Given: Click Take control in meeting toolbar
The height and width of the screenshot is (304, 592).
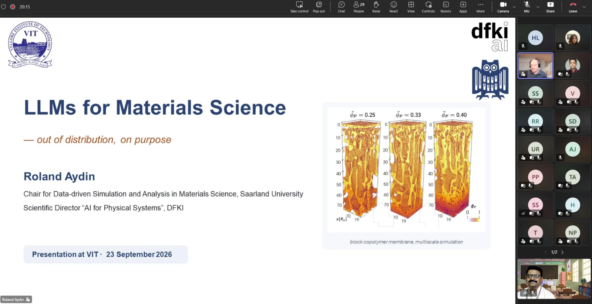Looking at the screenshot, I should pyautogui.click(x=299, y=7).
